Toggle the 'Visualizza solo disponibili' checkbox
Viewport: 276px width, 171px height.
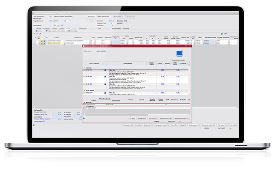171,60
